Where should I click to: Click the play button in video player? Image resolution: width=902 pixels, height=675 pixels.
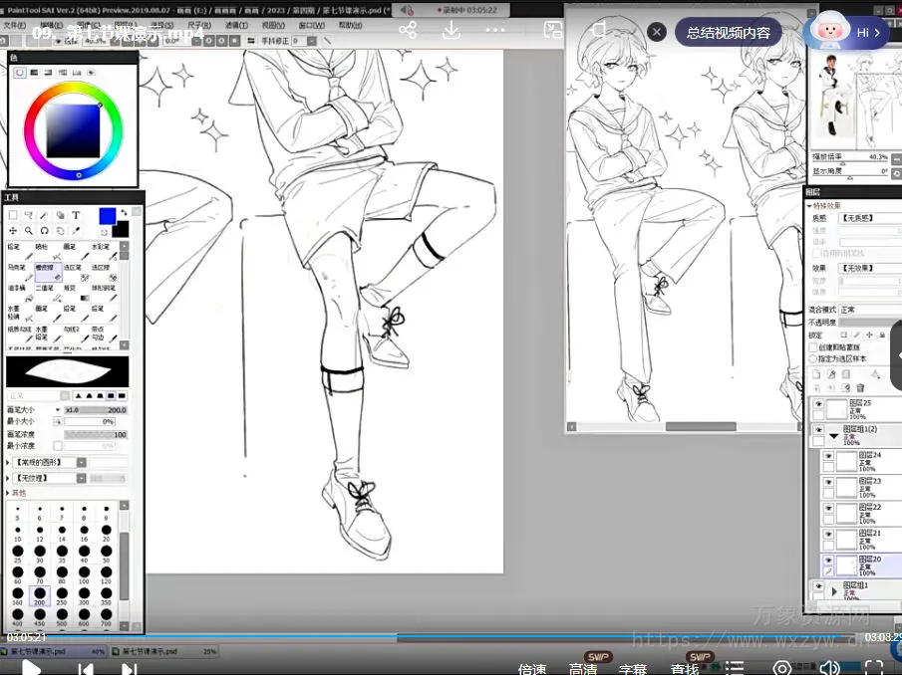click(31, 669)
